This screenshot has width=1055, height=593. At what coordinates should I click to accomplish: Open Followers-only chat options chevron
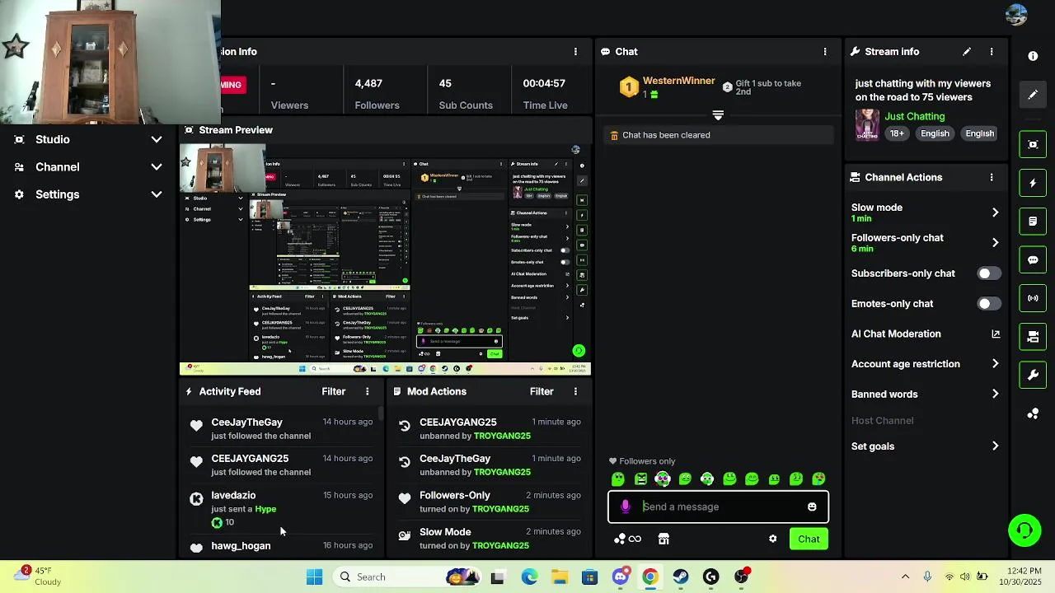[995, 242]
